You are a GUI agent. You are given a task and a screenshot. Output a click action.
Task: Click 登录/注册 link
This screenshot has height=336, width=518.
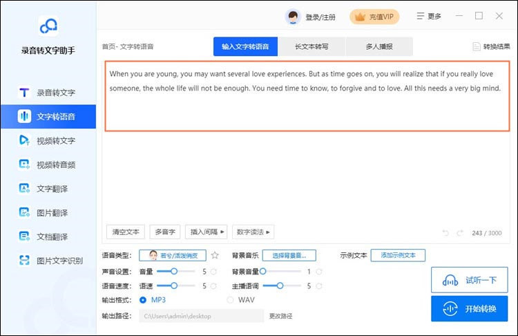point(320,17)
